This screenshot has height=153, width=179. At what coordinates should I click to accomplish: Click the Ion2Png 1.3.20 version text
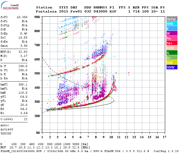(166, 151)
